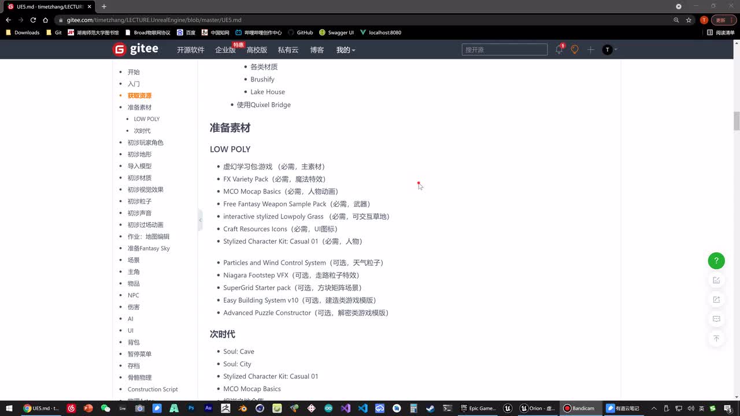Go to 初涉玩家角色 in the sidebar

click(146, 143)
